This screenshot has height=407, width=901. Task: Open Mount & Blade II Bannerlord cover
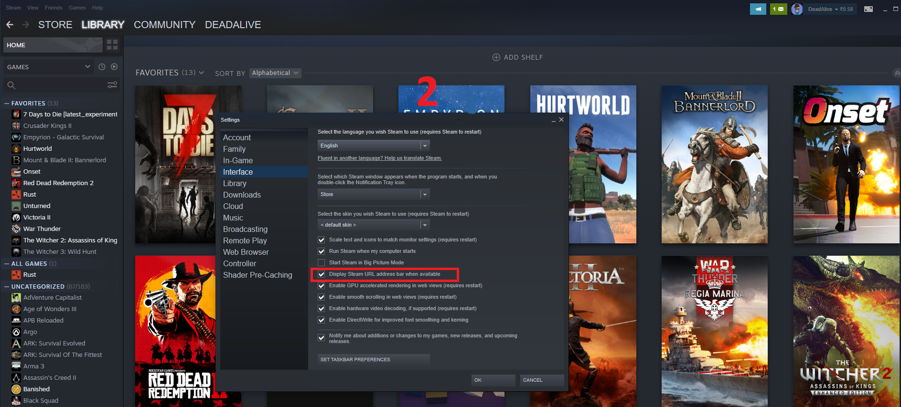[715, 165]
